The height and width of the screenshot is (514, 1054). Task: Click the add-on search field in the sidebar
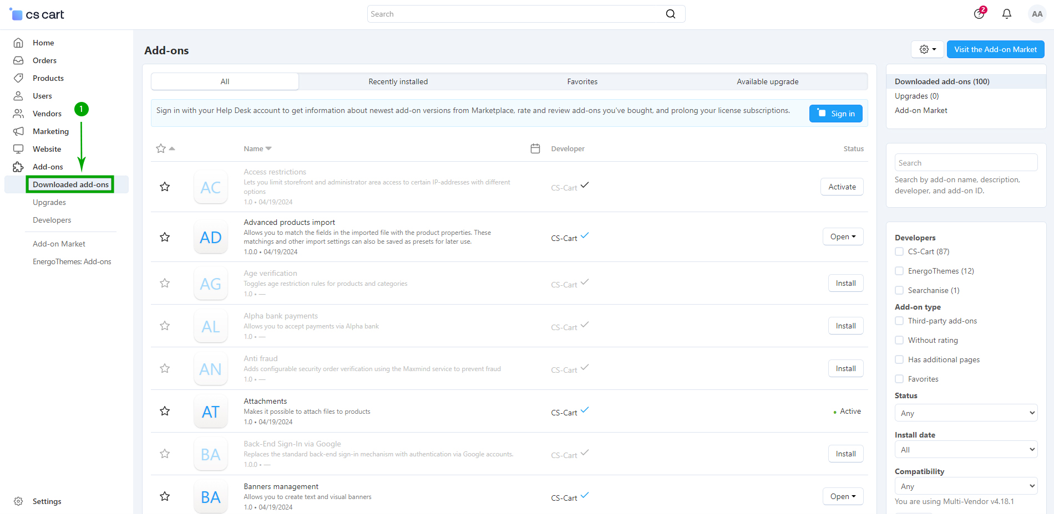965,163
